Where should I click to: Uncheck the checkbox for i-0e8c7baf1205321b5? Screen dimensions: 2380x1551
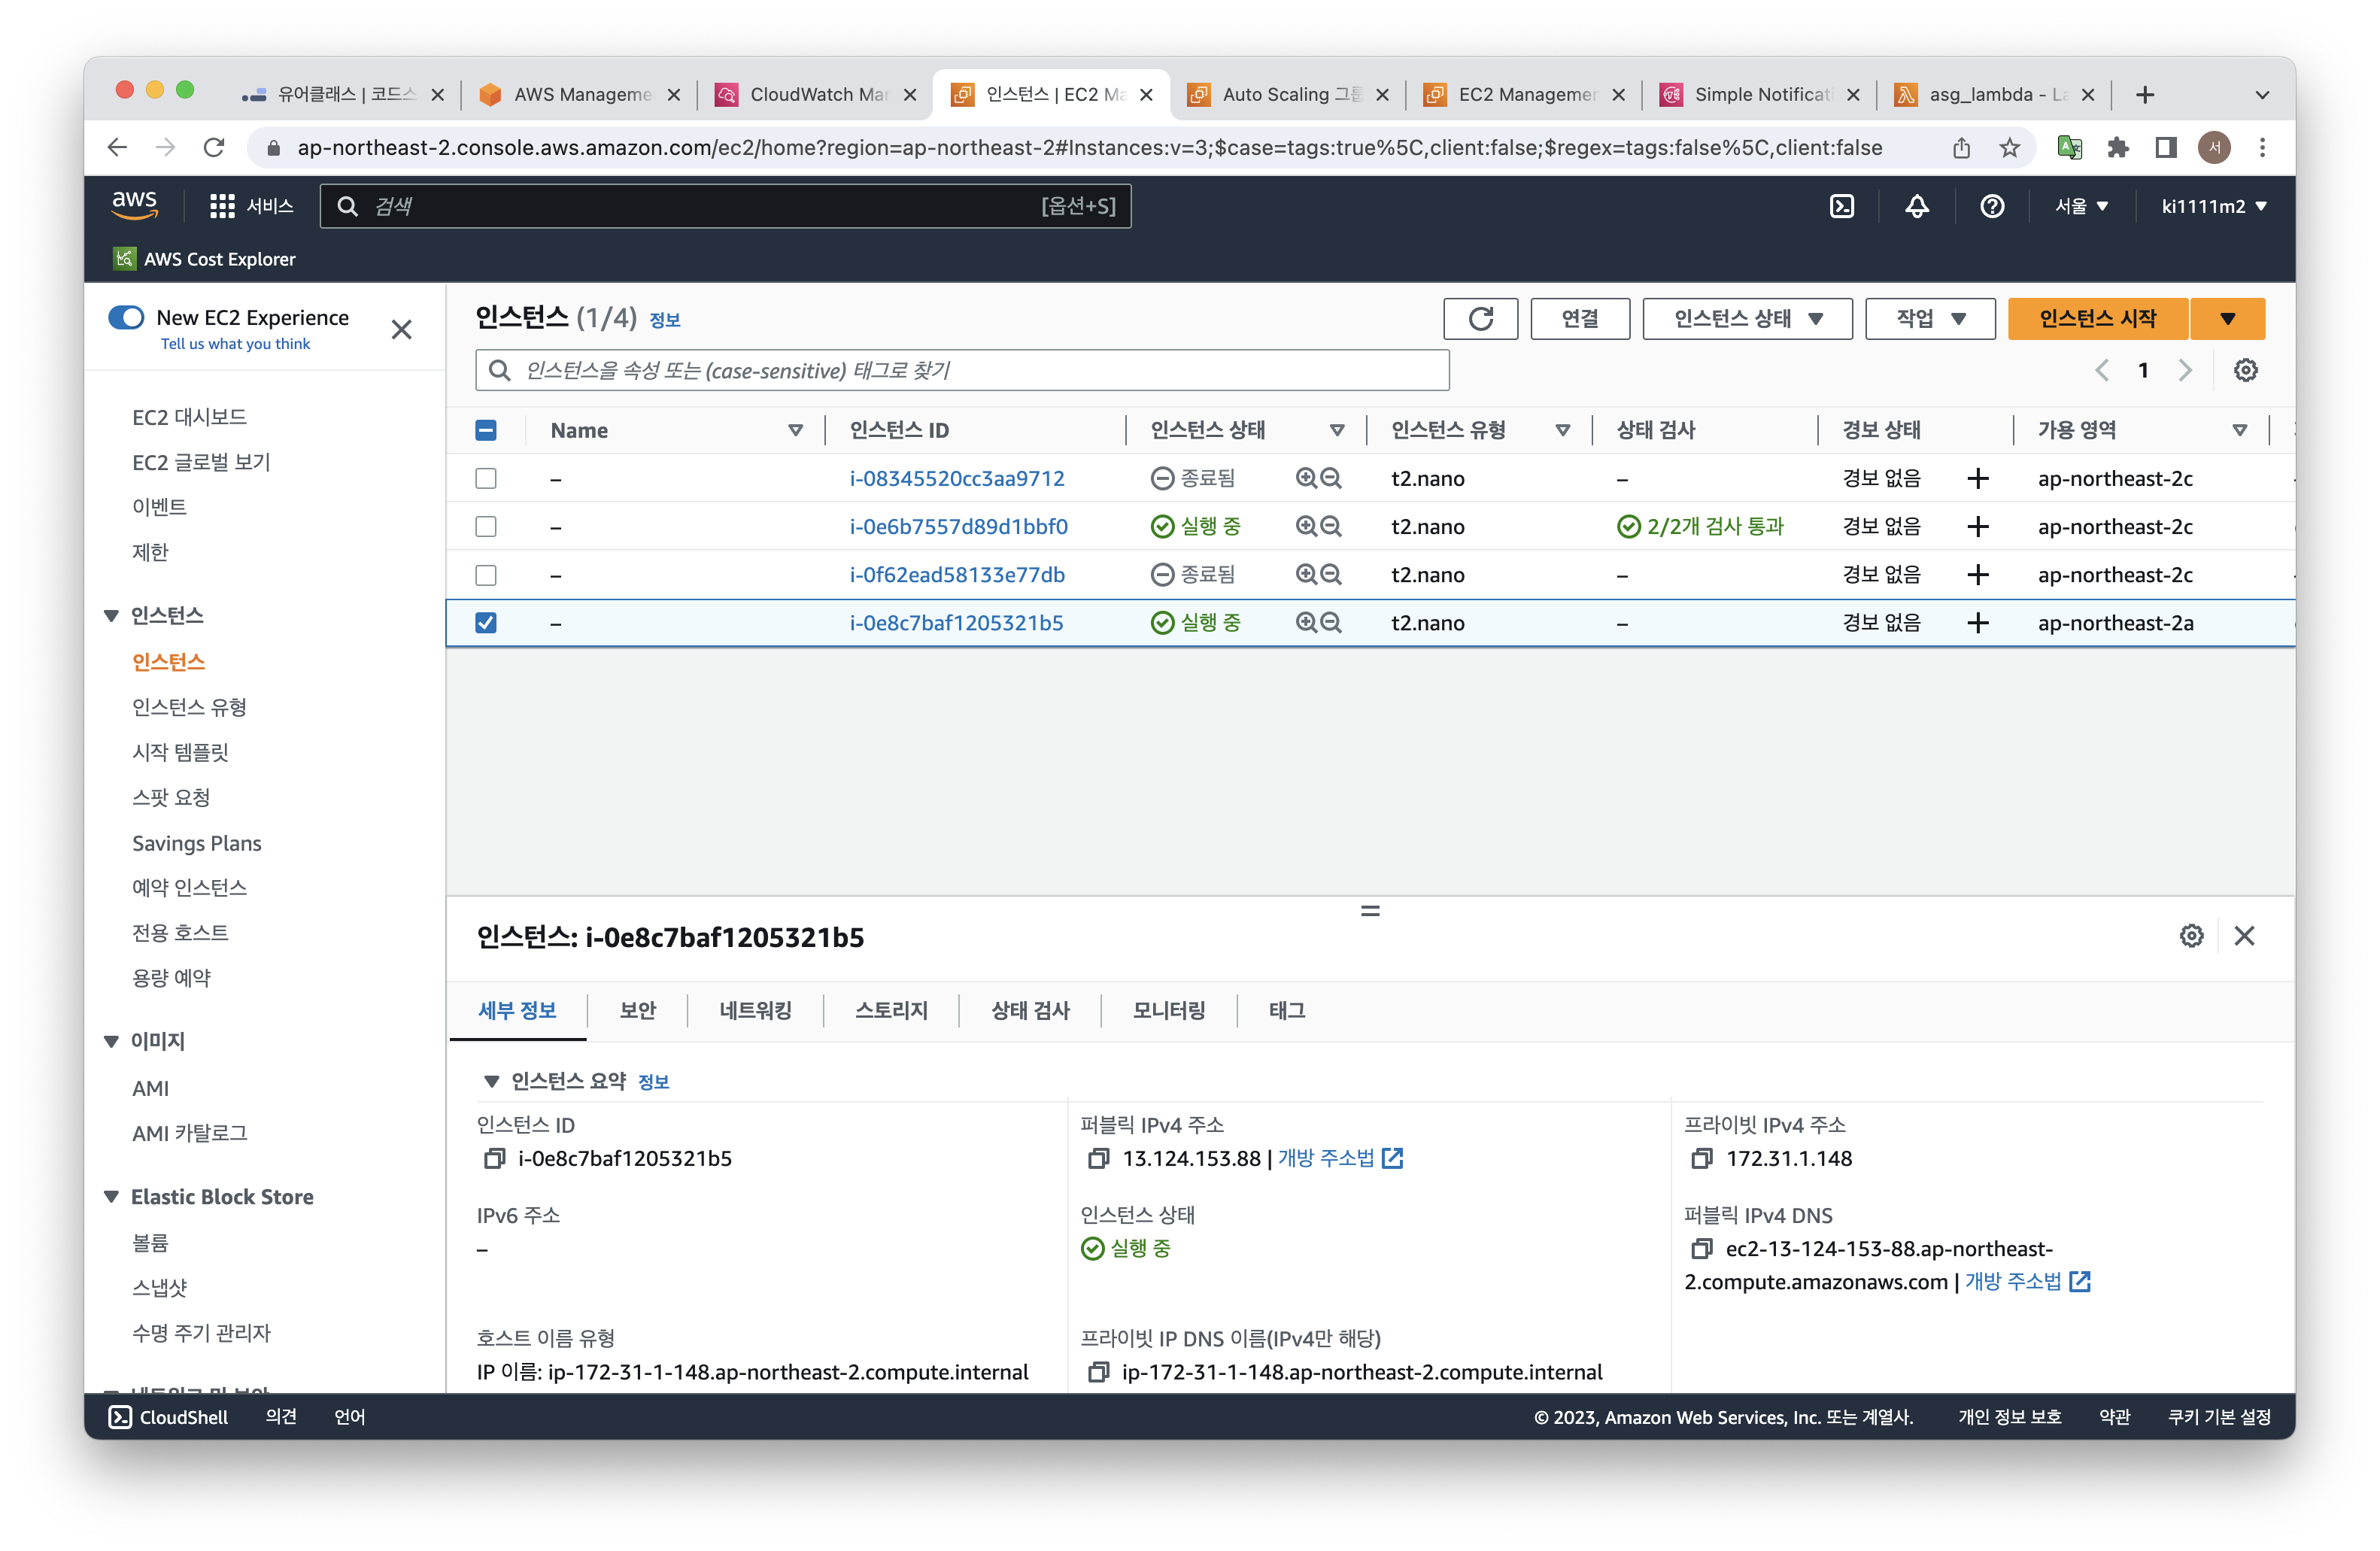point(486,623)
